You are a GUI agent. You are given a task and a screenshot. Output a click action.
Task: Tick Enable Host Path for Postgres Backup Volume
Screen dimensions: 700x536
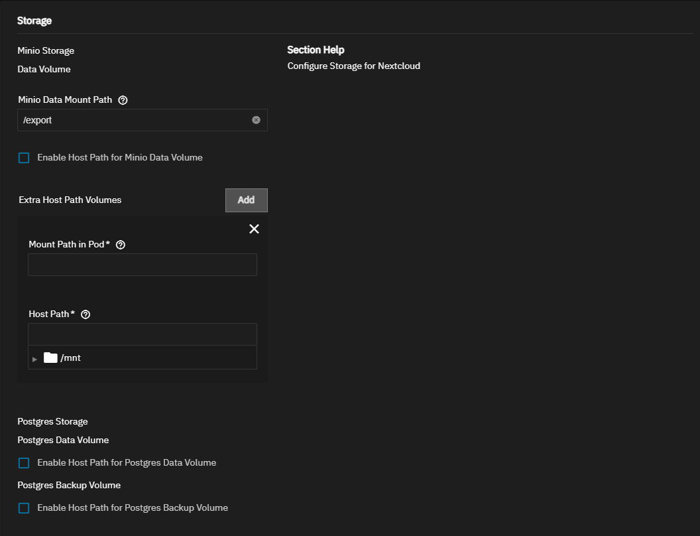pos(25,508)
